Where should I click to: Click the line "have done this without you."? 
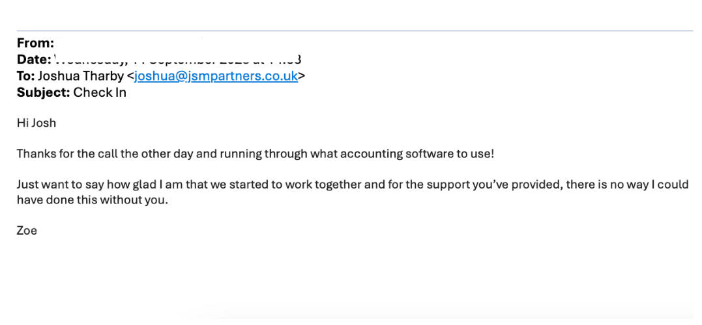(x=92, y=200)
